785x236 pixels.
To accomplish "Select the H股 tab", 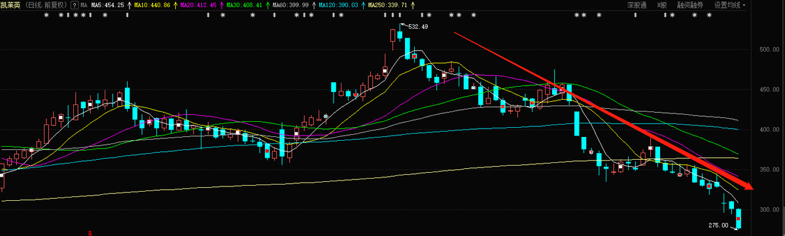I will pyautogui.click(x=662, y=5).
